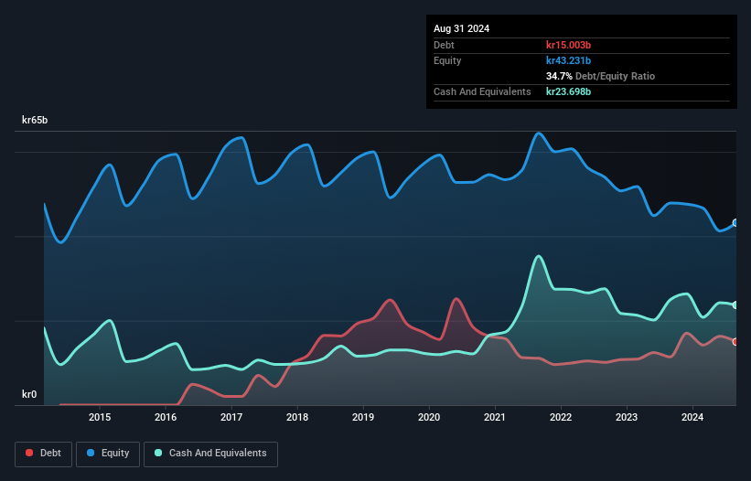Click the Debt label in the tooltip

[444, 45]
